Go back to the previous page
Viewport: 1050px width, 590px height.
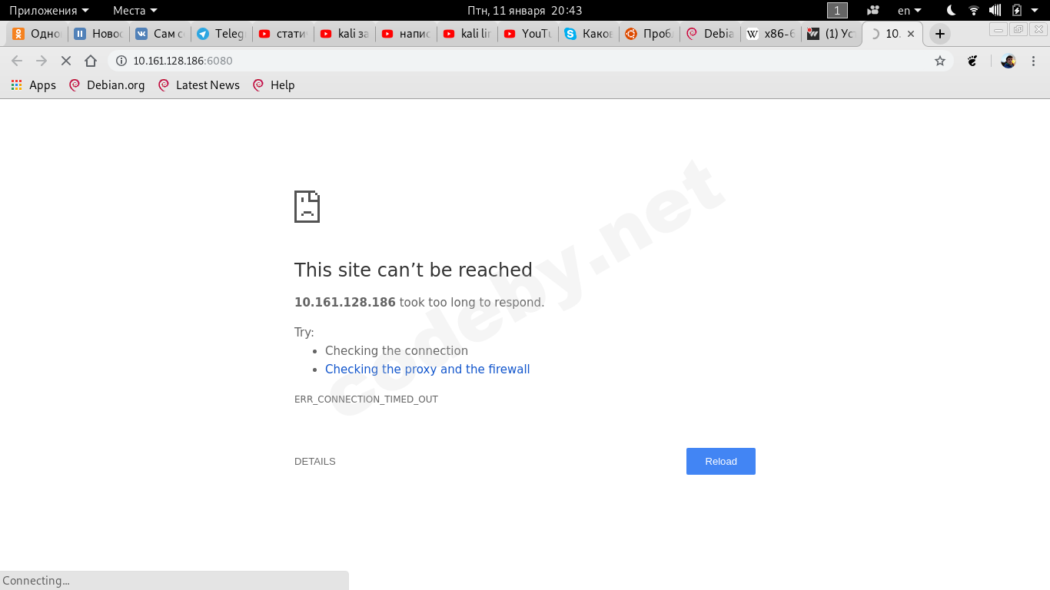17,61
